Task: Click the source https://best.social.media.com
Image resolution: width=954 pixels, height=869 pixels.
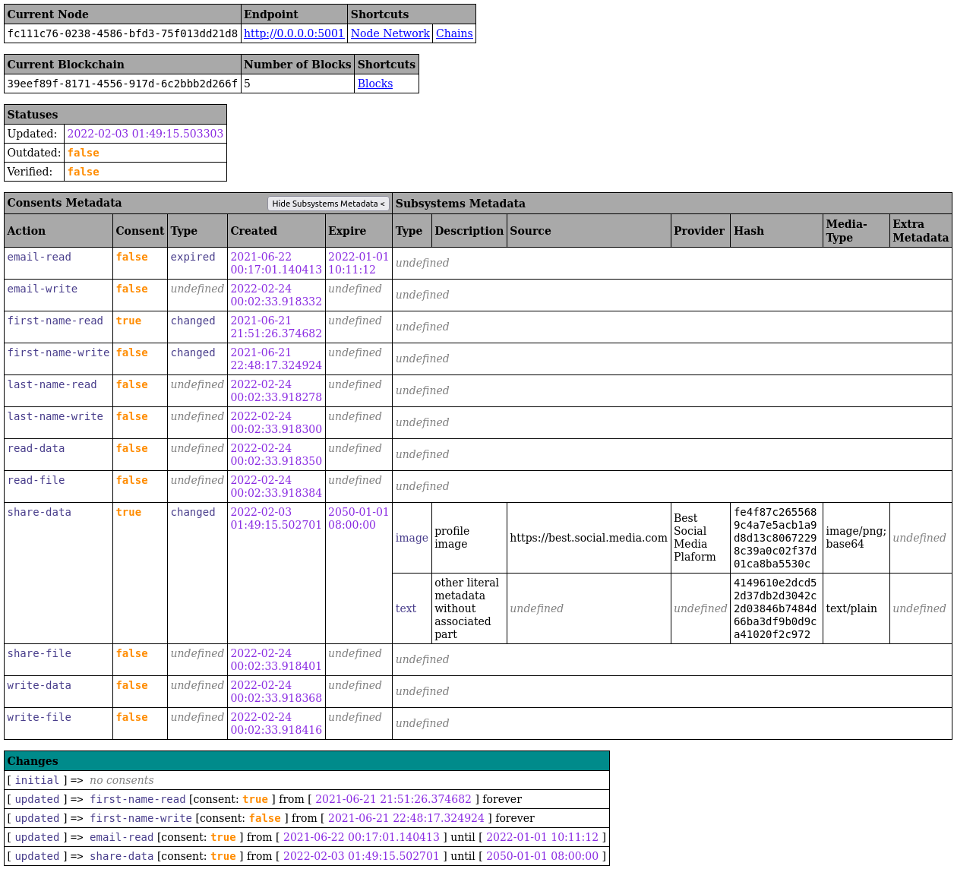Action: pos(589,538)
